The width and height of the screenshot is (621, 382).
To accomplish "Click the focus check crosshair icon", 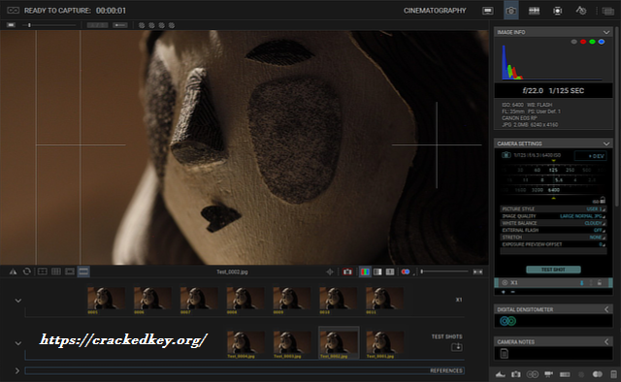I will [330, 271].
